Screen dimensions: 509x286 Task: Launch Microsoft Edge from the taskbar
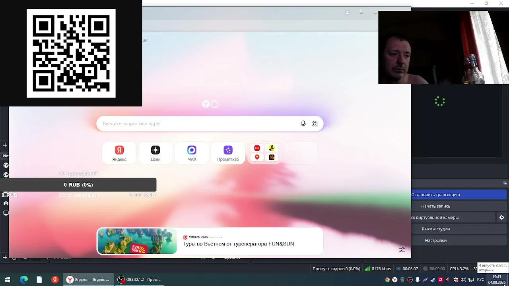coord(23,280)
